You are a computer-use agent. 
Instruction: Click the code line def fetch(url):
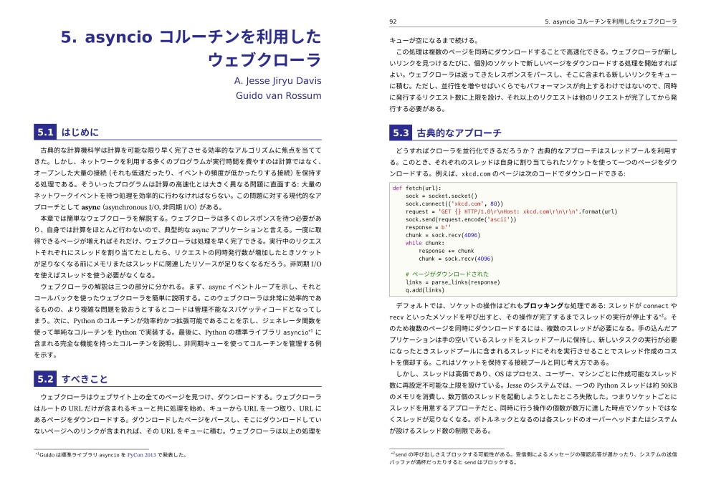tap(416, 188)
